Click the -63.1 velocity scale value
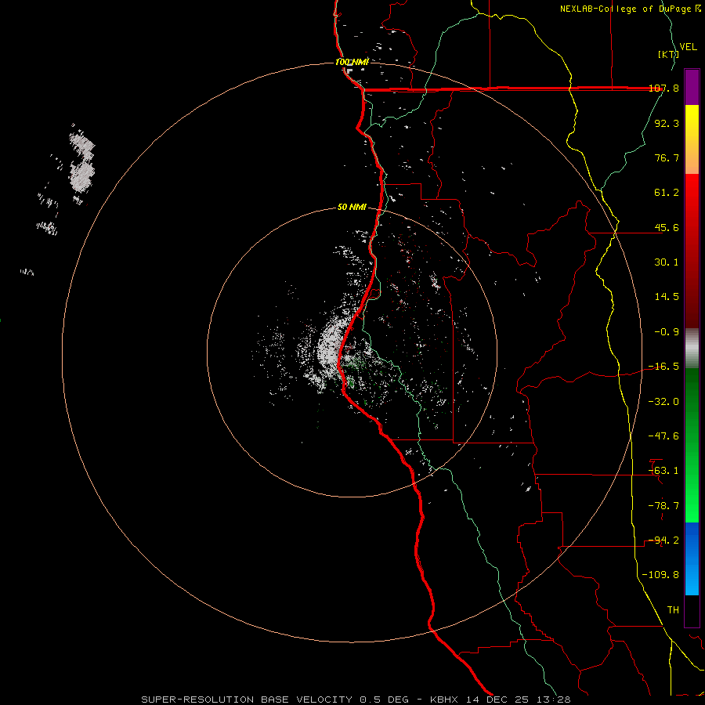705x705 pixels. pyautogui.click(x=663, y=471)
